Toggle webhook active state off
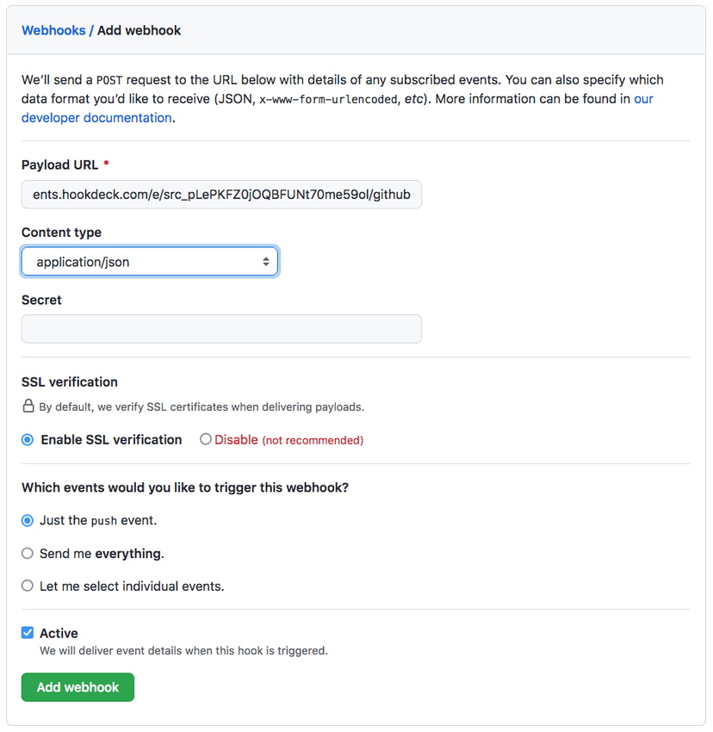Screen dimensions: 713x732 tap(27, 632)
